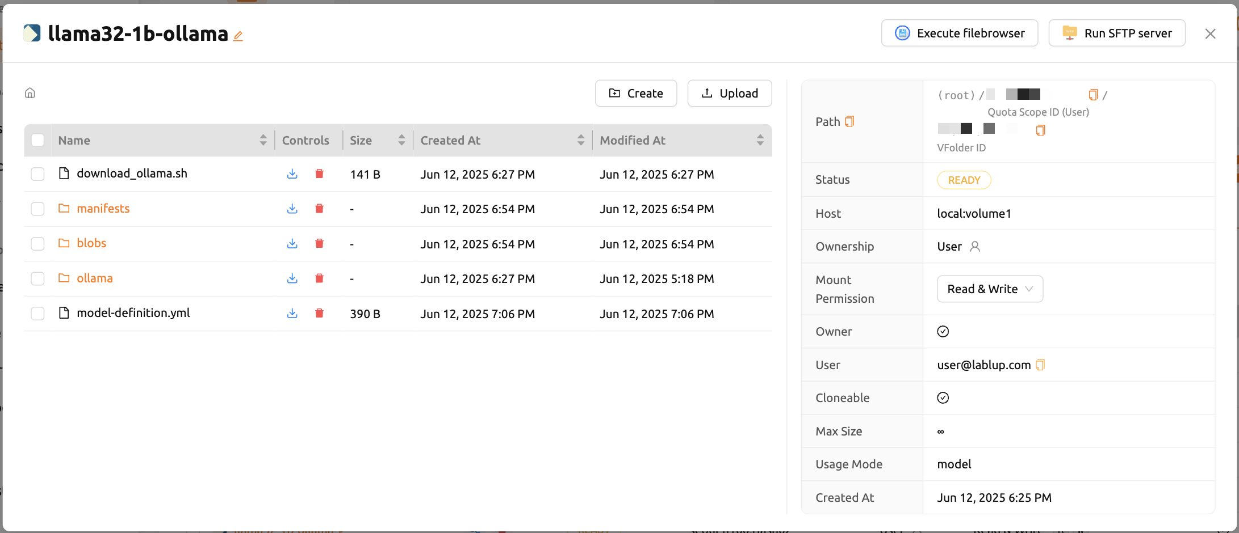
Task: Click the llama32-1b-ollama folder logo icon
Action: [x=32, y=33]
